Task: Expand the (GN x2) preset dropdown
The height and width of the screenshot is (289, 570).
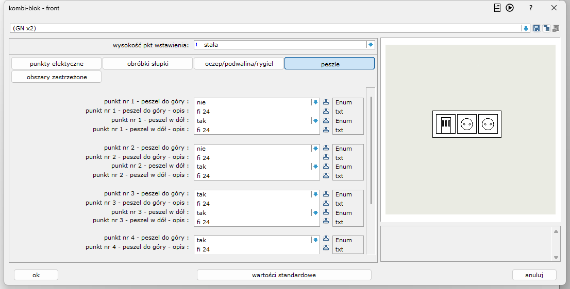Action: click(526, 28)
